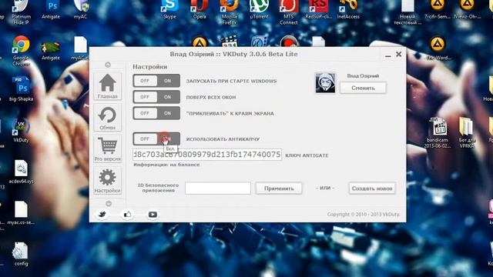Select the uTorrent desktop shortcut
This screenshot has width=493, height=277.
(x=259, y=10)
